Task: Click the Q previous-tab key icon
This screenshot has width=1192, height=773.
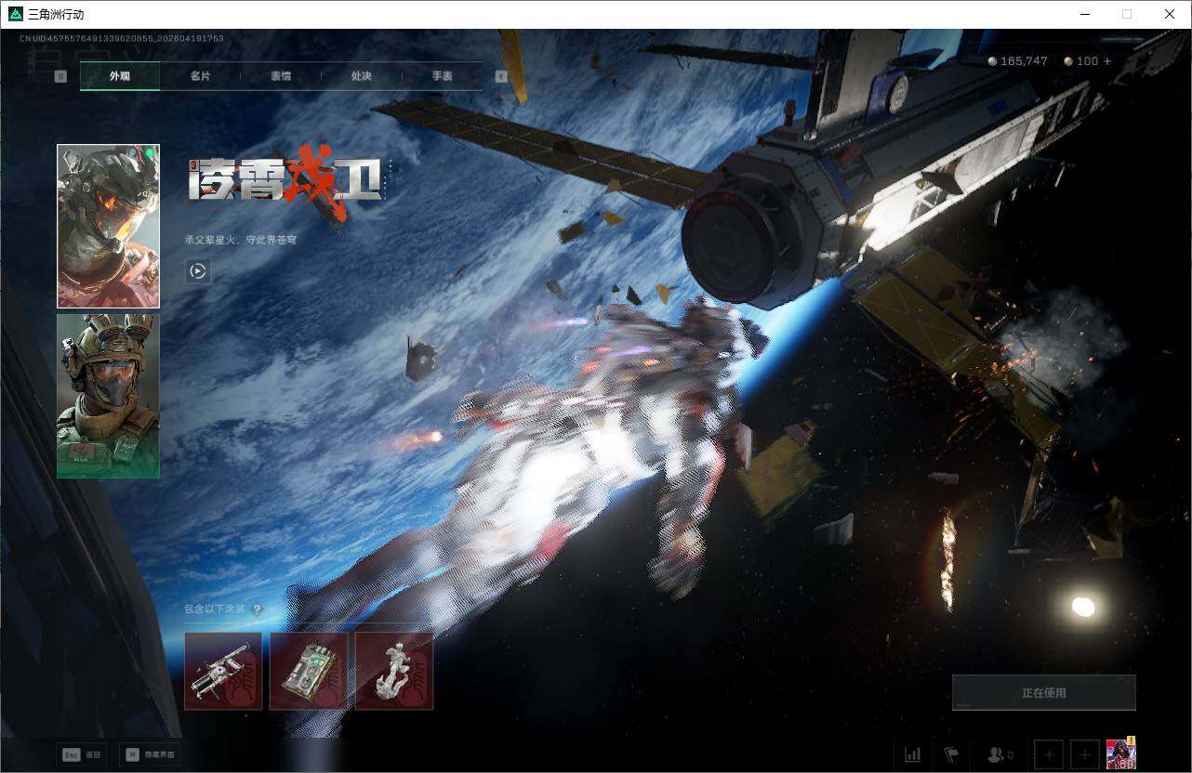Action: pos(60,76)
